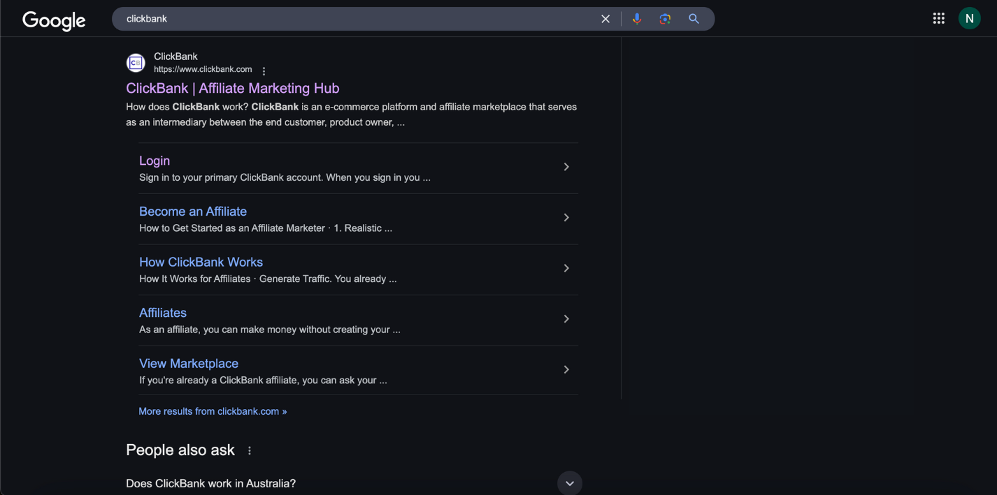Click the If you're already a ClickBank affiliate text

(x=263, y=381)
